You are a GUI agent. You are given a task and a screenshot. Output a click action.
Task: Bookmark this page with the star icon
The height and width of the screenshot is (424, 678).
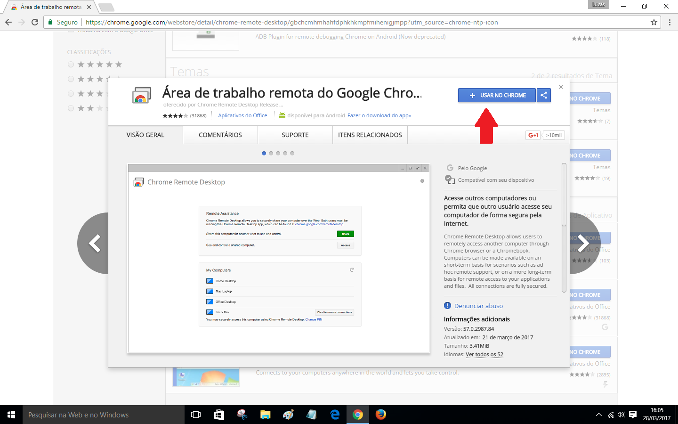pyautogui.click(x=654, y=22)
